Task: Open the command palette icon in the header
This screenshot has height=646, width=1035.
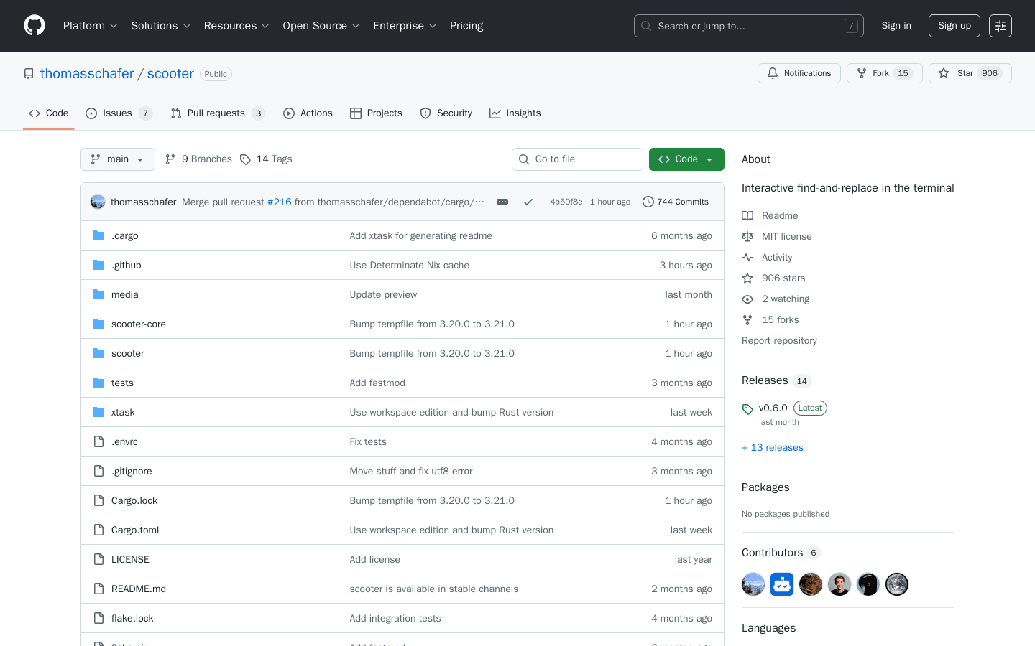Action: (x=1000, y=25)
